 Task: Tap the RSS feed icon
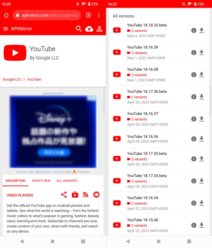tap(86, 195)
